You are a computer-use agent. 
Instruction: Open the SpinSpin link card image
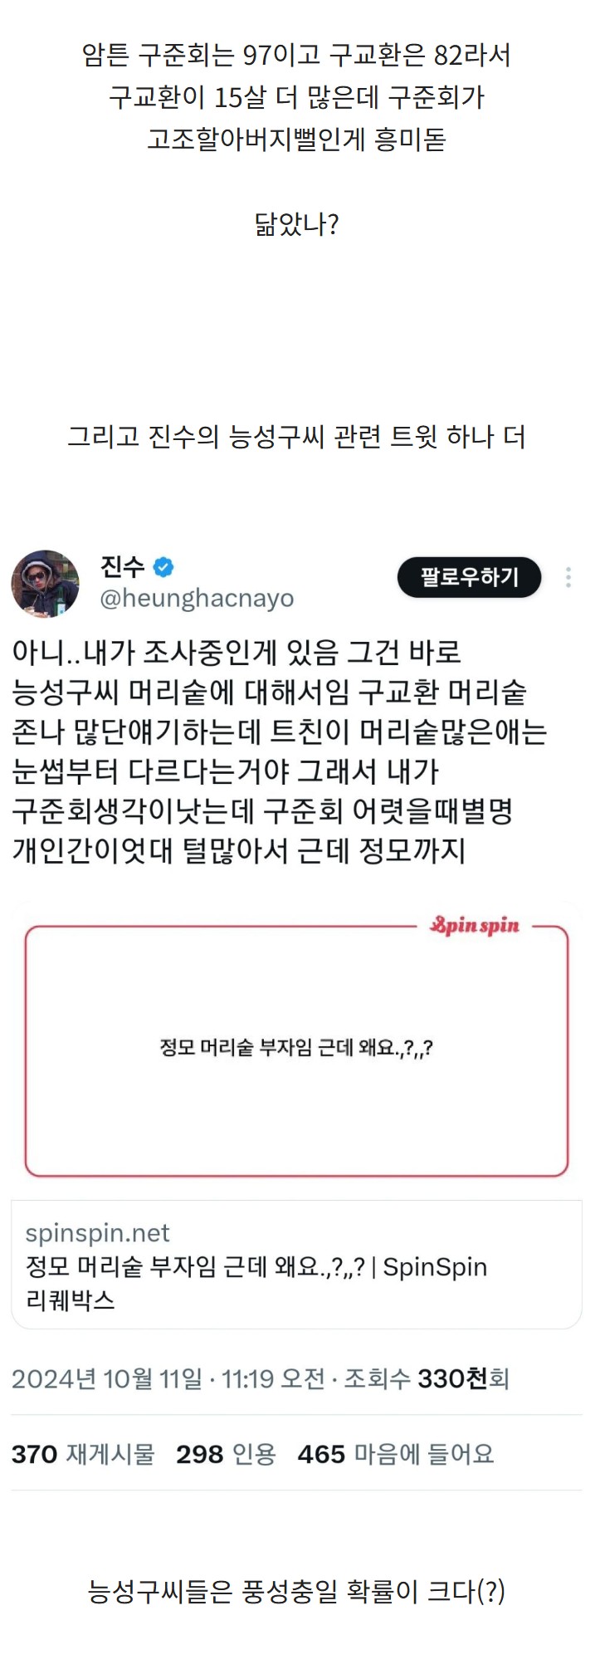[296, 1050]
